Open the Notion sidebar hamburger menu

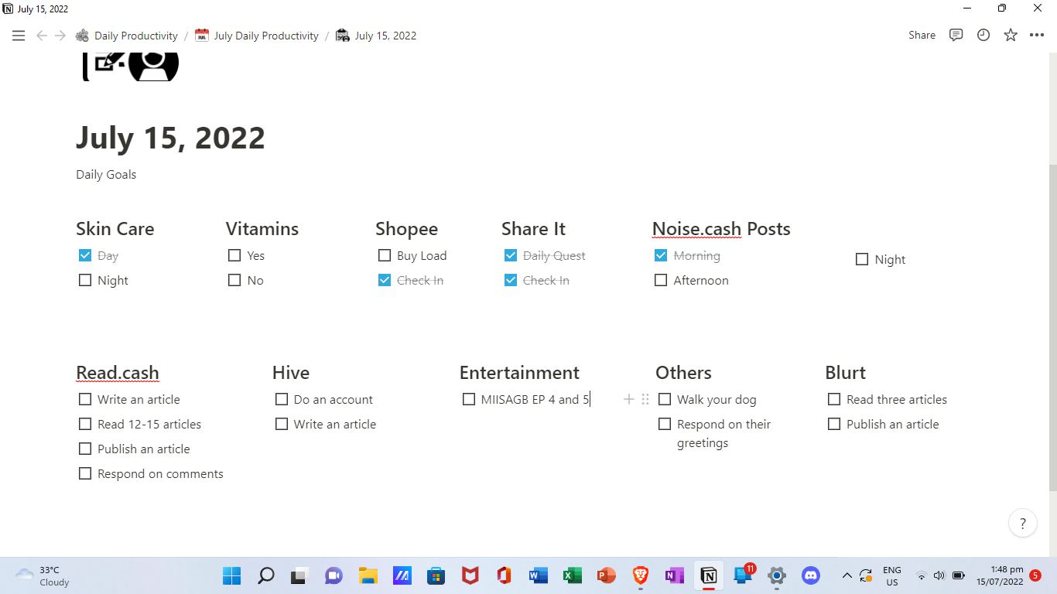[x=19, y=36]
